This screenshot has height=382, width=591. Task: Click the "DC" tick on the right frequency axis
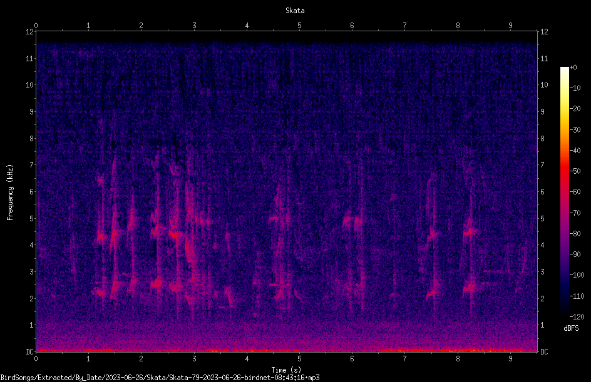click(x=544, y=351)
